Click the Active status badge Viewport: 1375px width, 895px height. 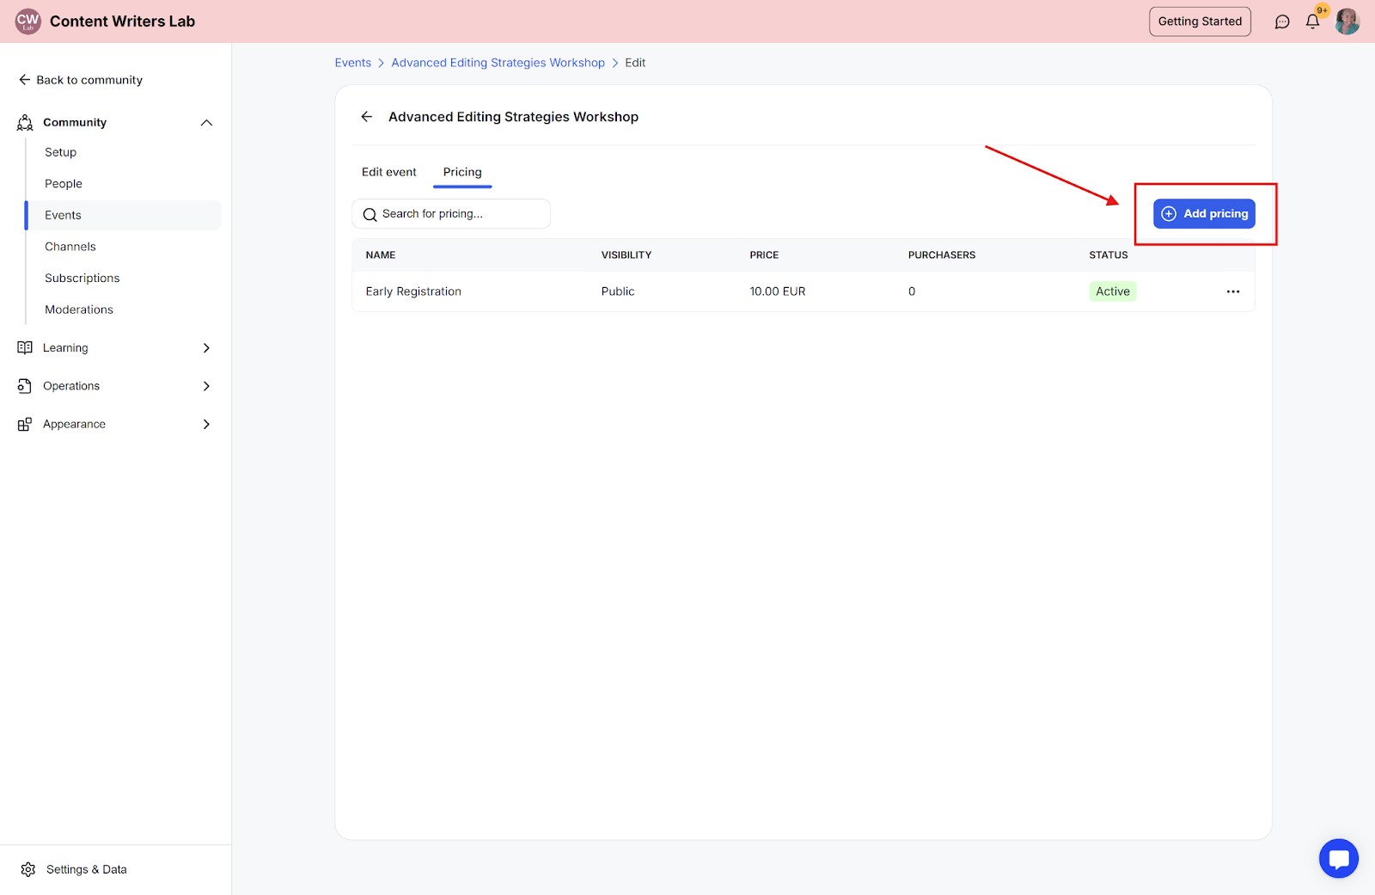click(1113, 291)
